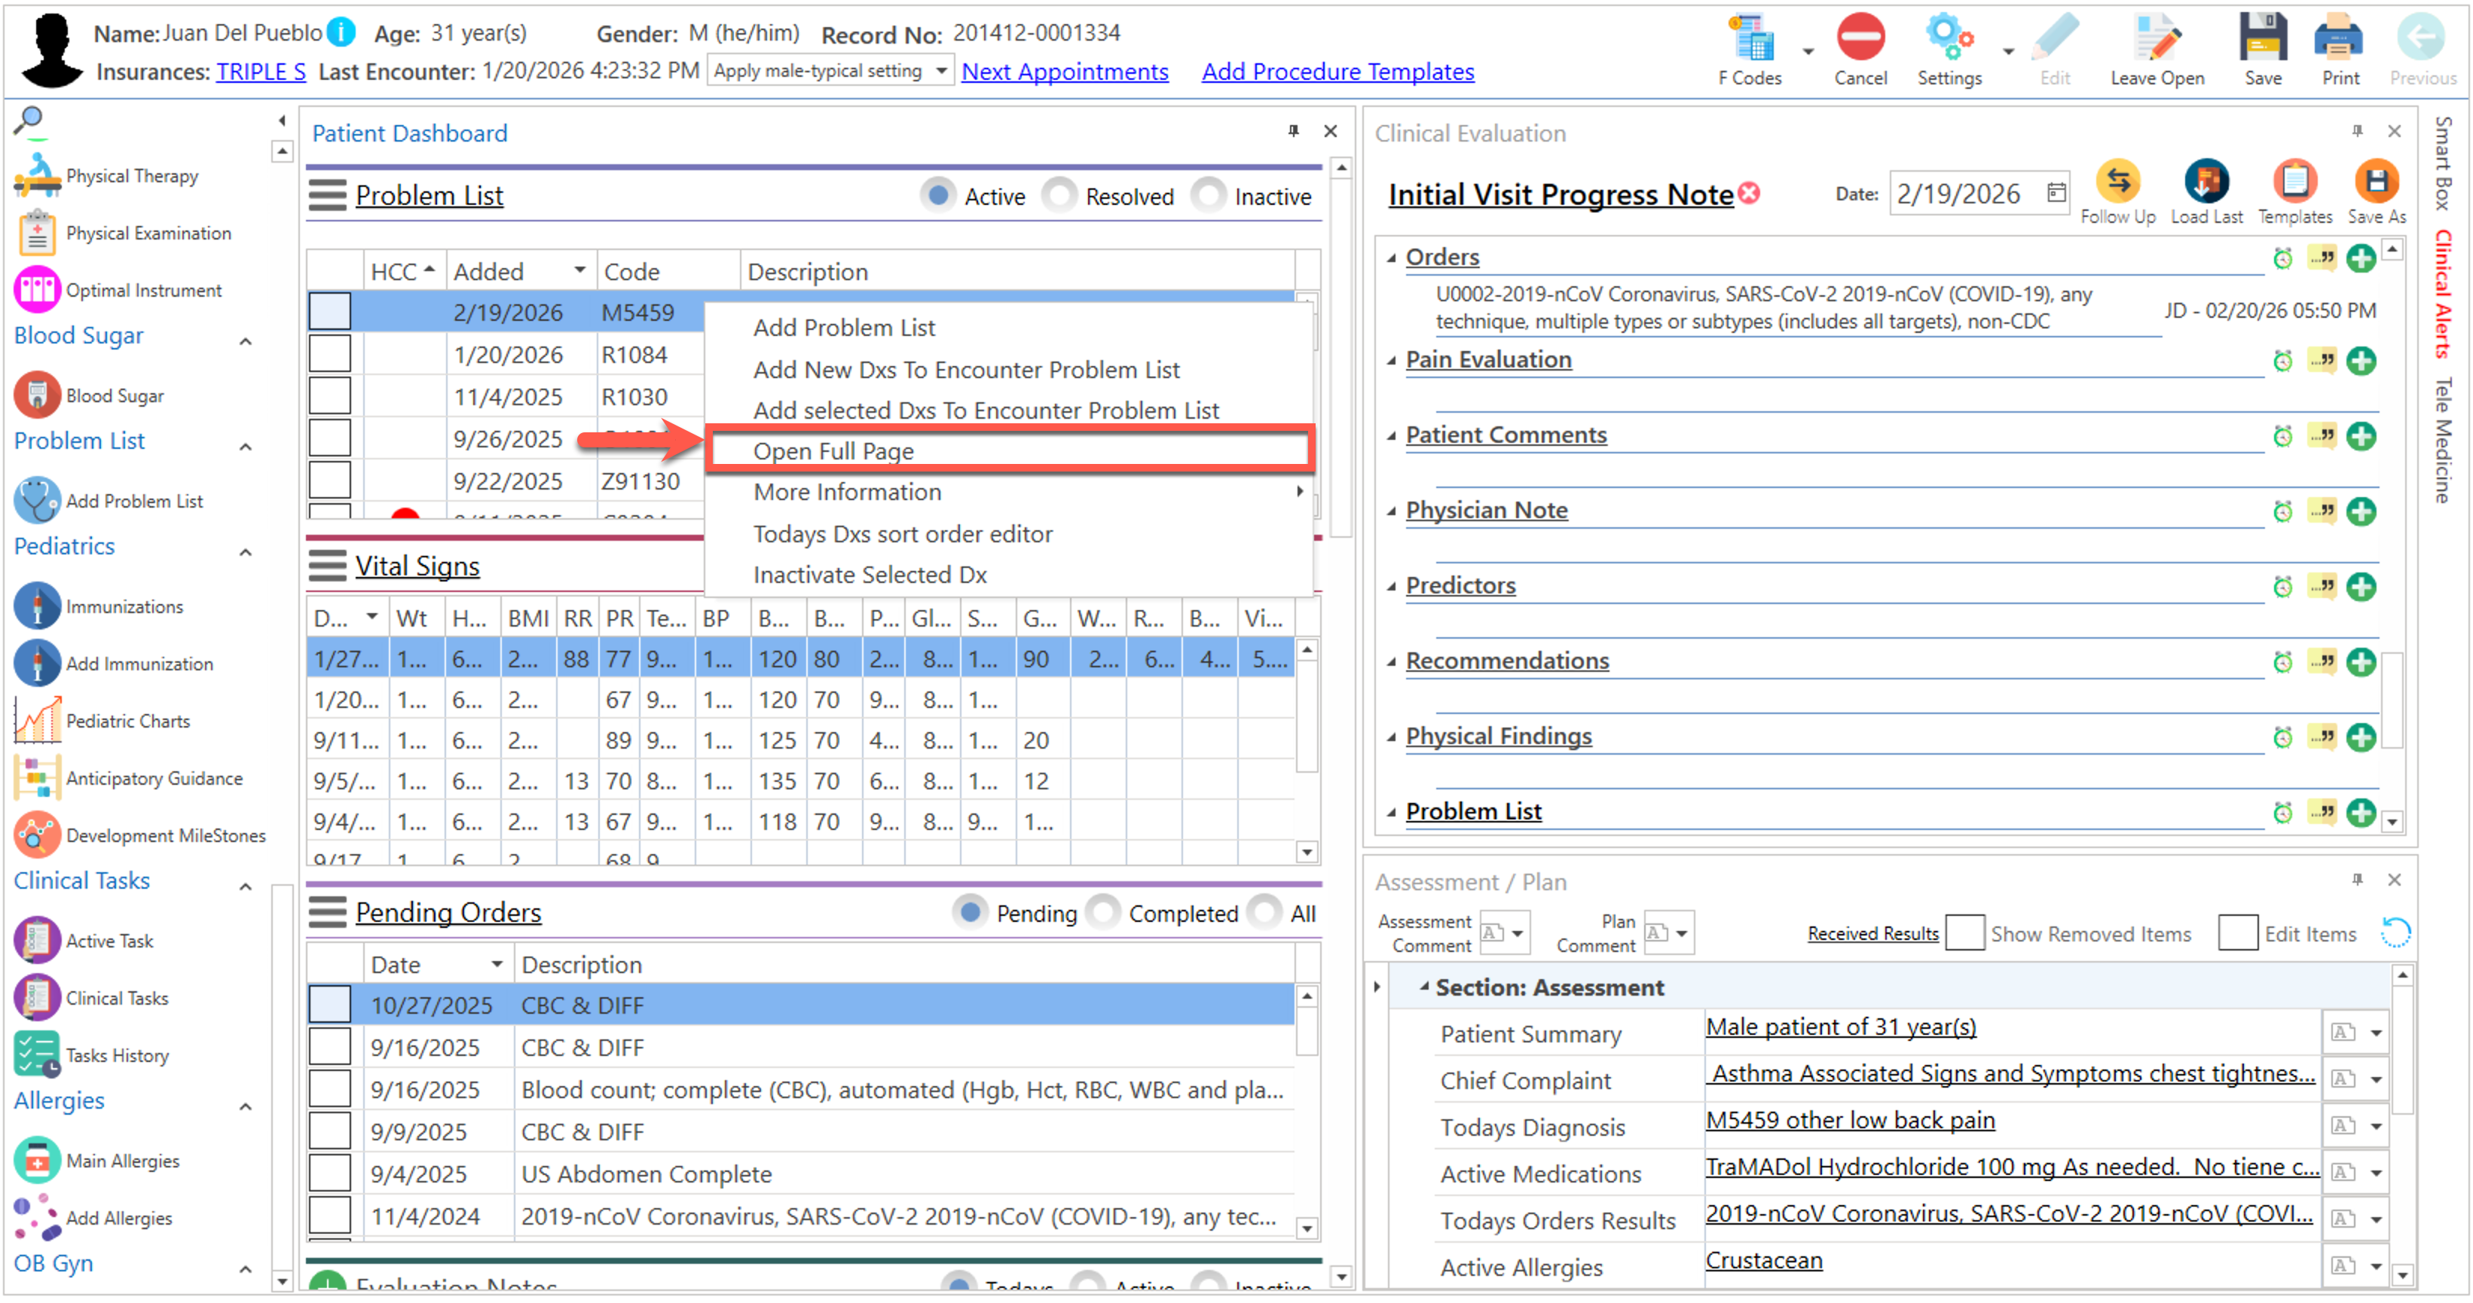The height and width of the screenshot is (1303, 2473).
Task: Choose Open Full Page menu item
Action: point(833,451)
